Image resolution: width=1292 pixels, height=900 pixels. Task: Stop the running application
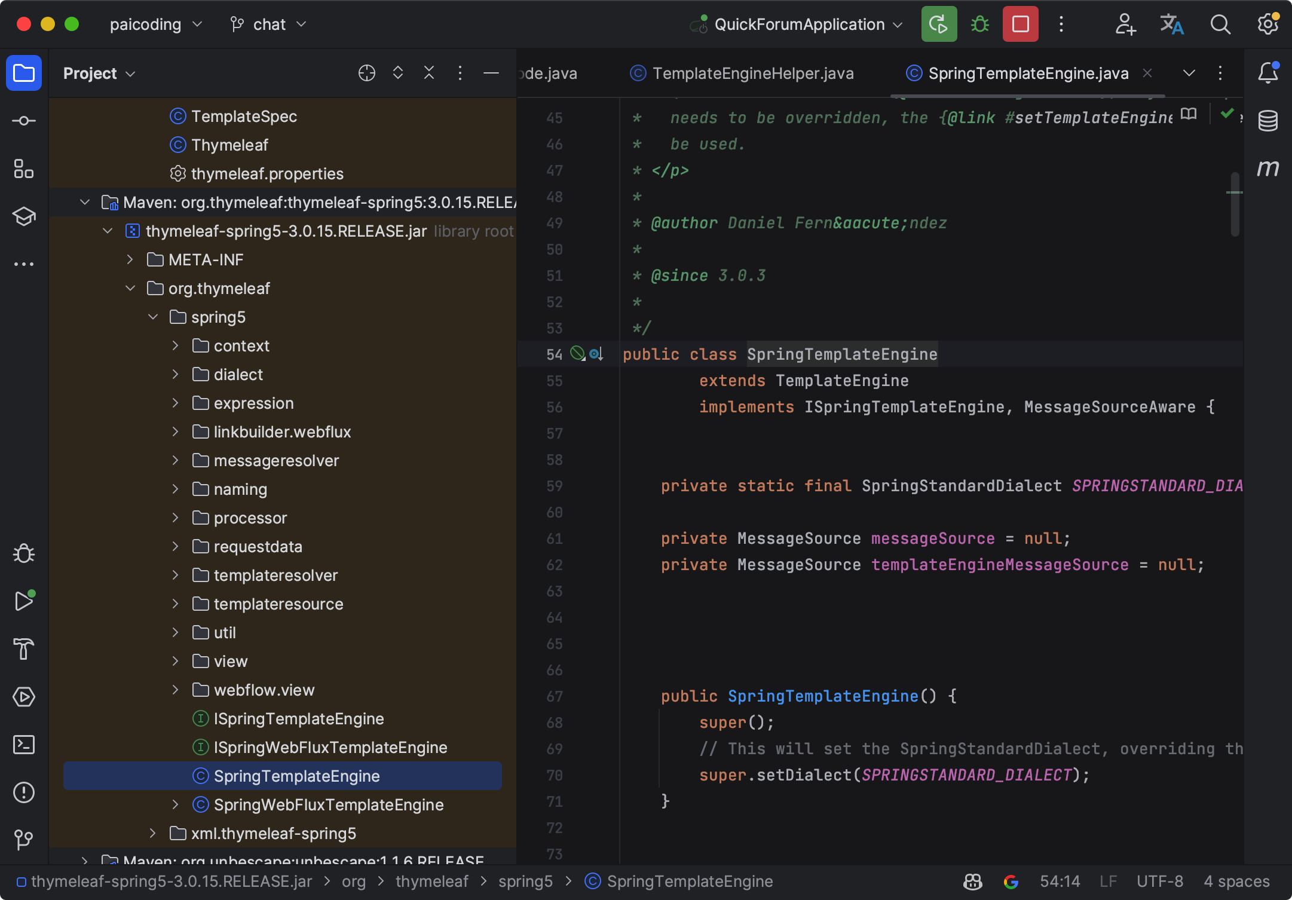[1021, 25]
